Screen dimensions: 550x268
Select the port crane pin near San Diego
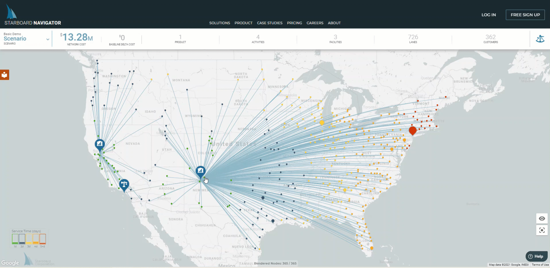pos(124,184)
